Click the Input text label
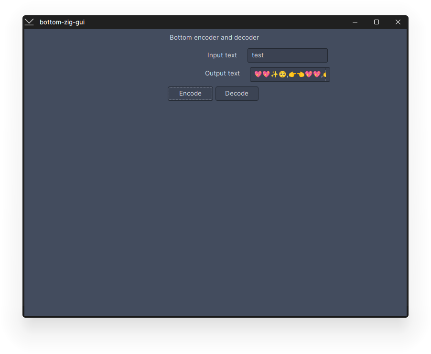The height and width of the screenshot is (354, 431). tap(222, 55)
